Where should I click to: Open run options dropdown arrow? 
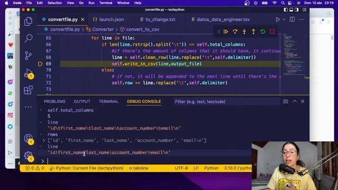tap(284, 20)
